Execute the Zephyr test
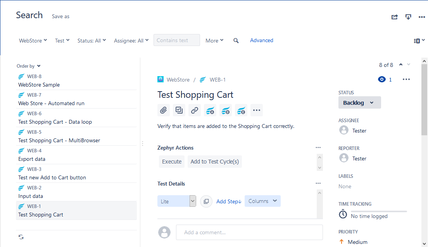This screenshot has height=247, width=428. (x=171, y=162)
